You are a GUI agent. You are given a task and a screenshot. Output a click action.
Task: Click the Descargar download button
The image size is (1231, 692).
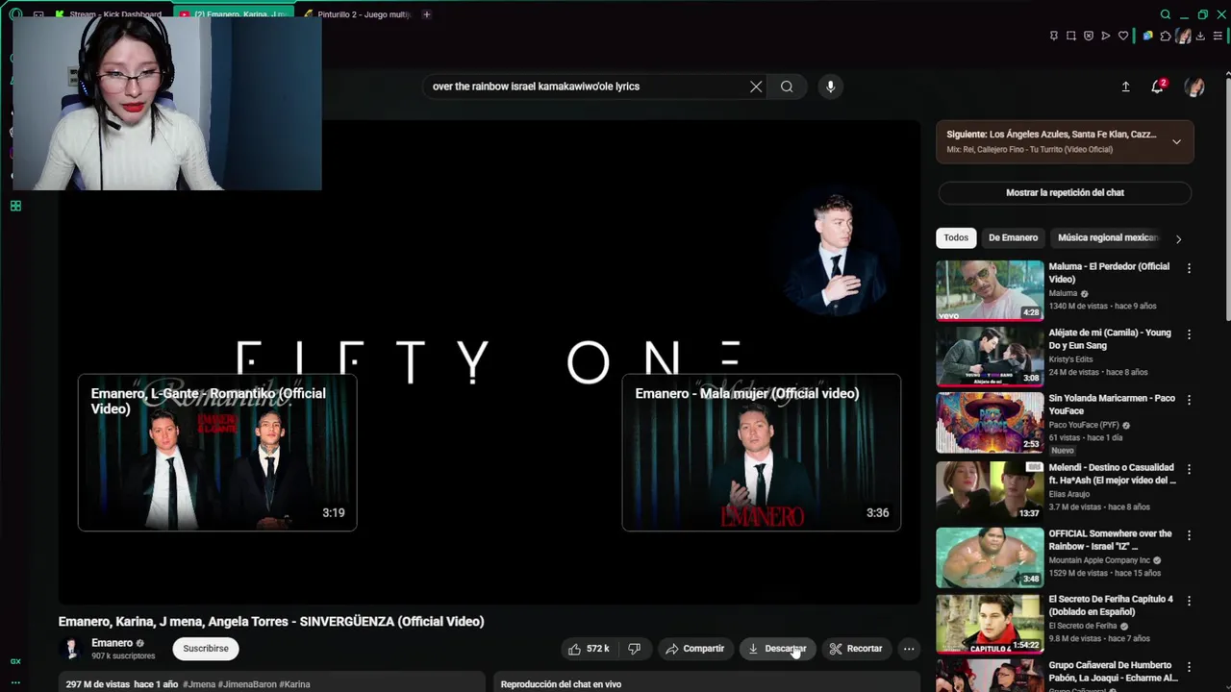[x=777, y=649]
